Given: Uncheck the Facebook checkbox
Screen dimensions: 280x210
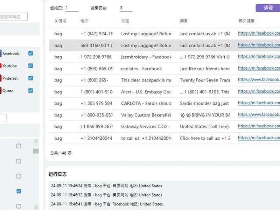Looking at the screenshot, I should coord(30,53).
